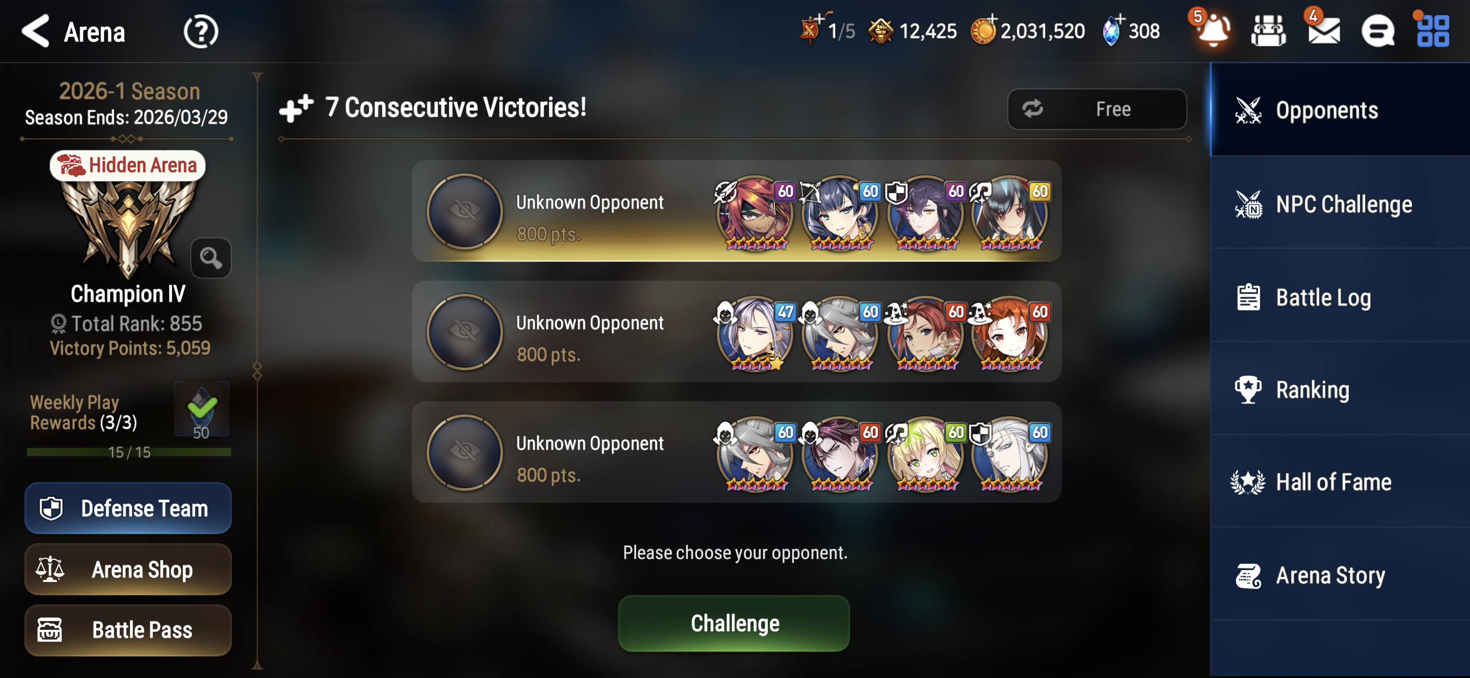Select the first Unknown Opponent hidden avatar
The width and height of the screenshot is (1470, 678).
coord(465,211)
